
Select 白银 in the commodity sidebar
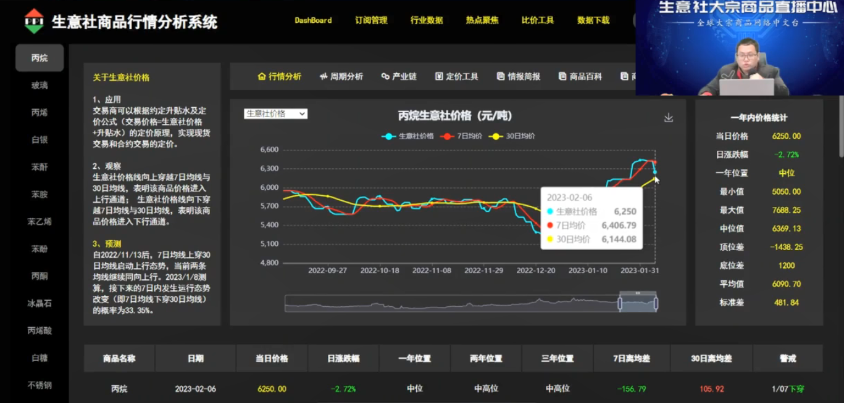click(40, 140)
